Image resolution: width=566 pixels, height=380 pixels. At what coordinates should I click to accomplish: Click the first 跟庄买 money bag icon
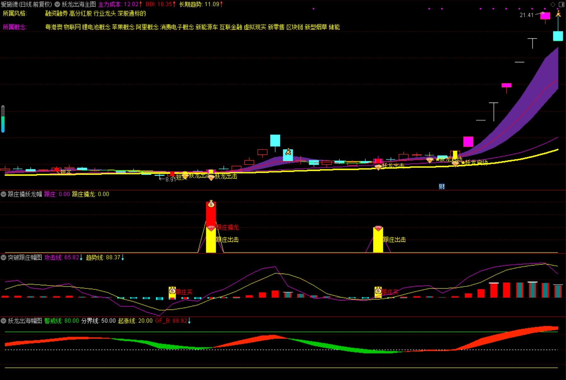tap(172, 291)
